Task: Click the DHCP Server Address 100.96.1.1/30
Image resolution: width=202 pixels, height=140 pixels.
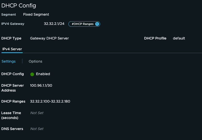Action: tap(41, 86)
